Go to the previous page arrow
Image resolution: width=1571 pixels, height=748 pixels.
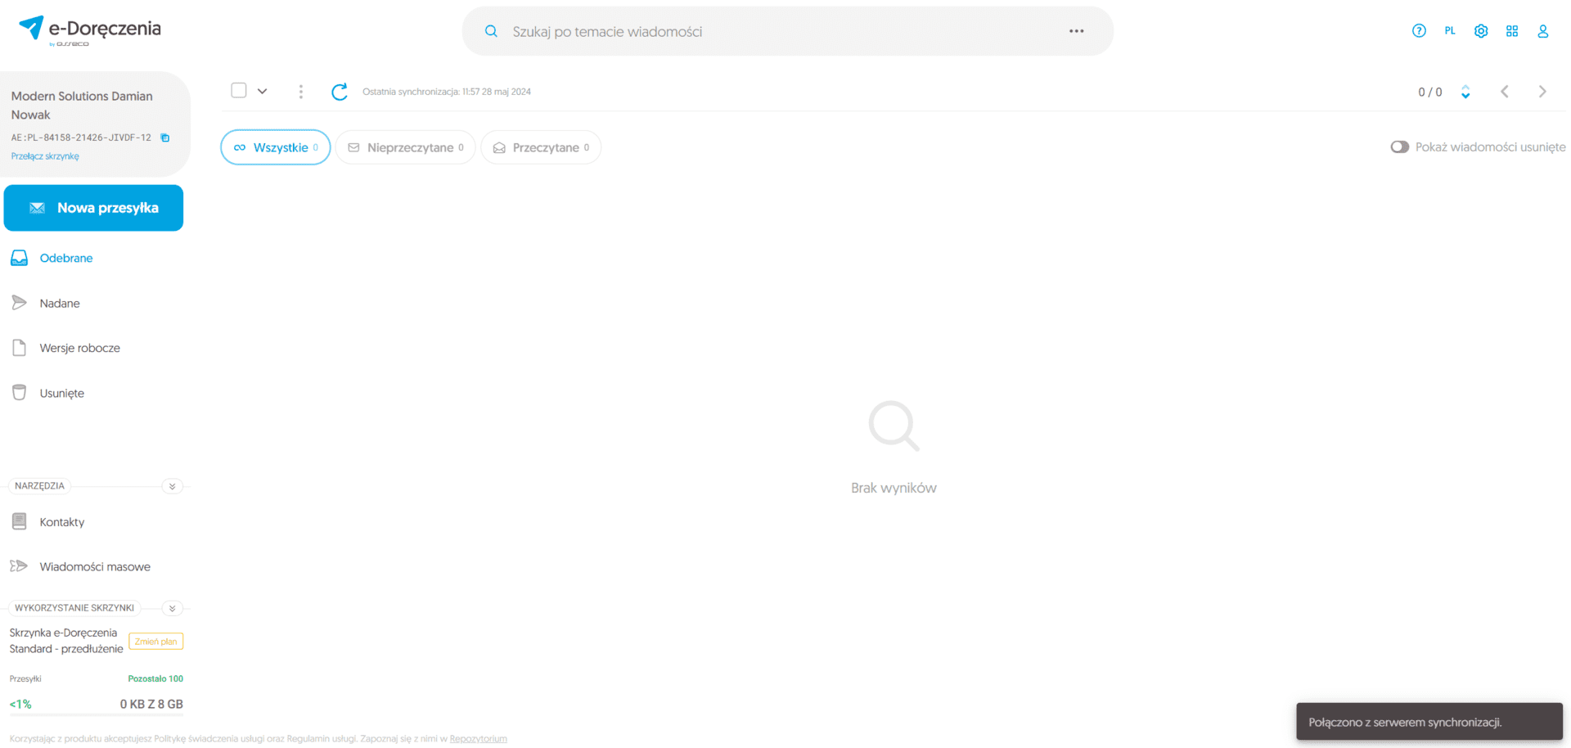click(x=1505, y=92)
